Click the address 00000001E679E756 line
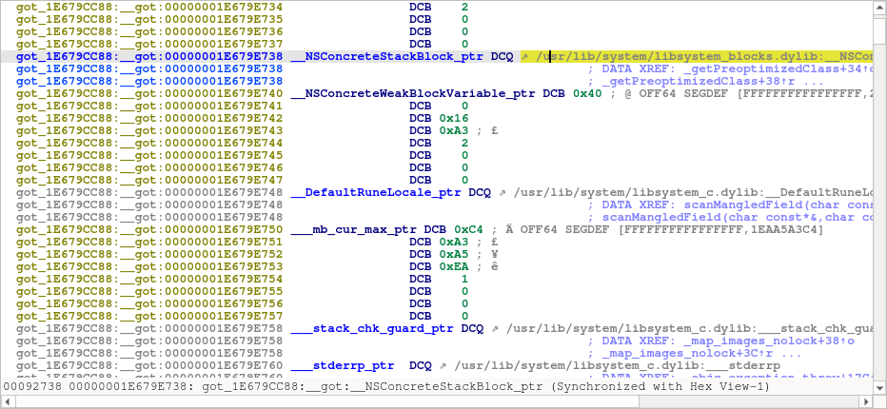This screenshot has width=887, height=409. [x=149, y=303]
